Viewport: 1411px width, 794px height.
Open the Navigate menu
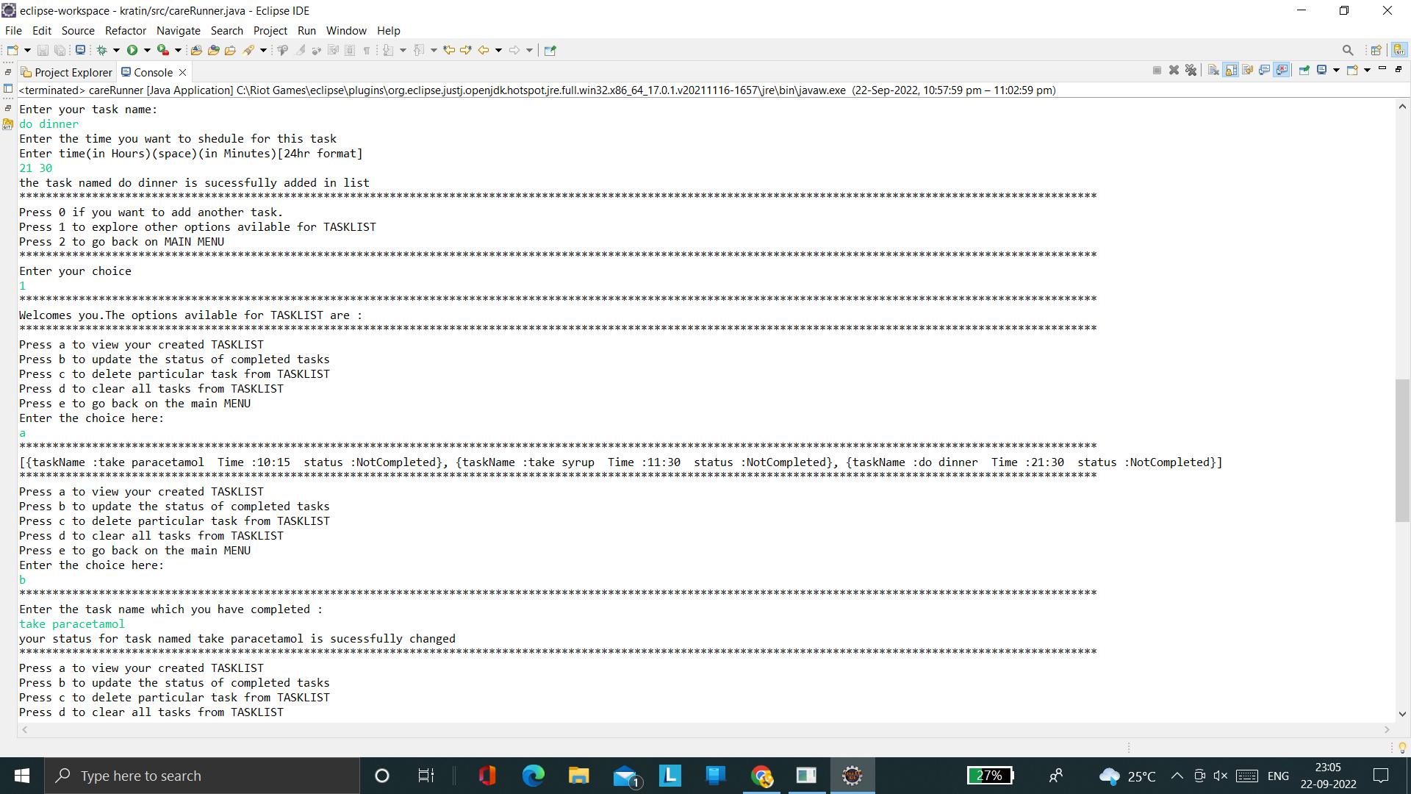point(178,31)
